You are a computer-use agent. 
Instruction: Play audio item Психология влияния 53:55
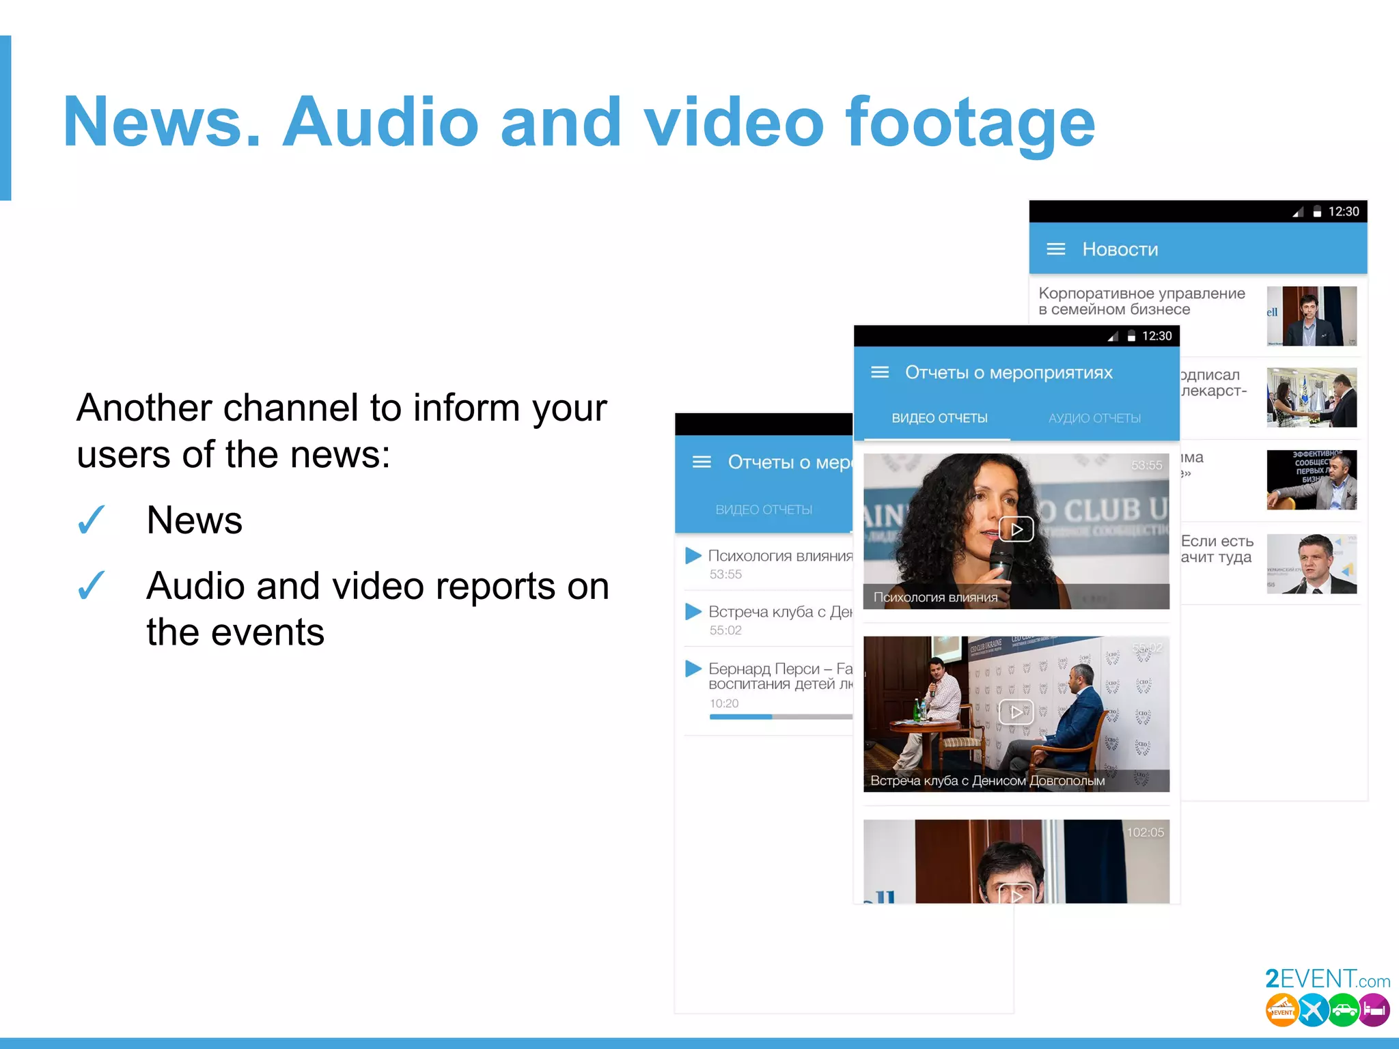pos(693,555)
